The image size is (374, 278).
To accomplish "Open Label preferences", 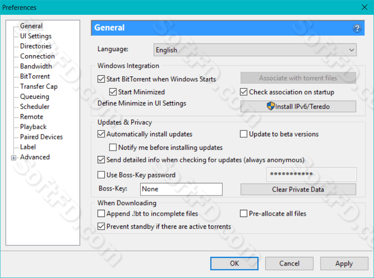I will point(28,147).
